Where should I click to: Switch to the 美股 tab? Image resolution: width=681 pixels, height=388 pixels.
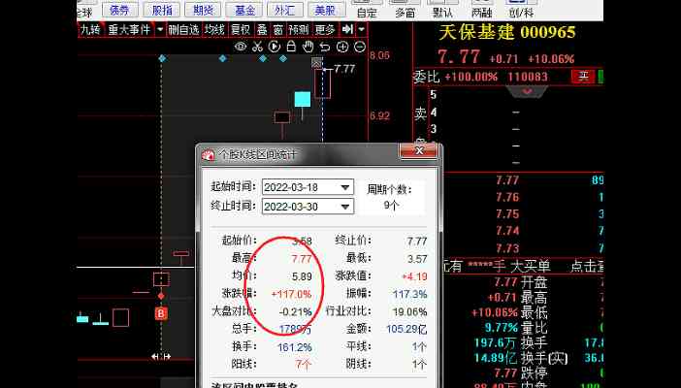point(326,9)
